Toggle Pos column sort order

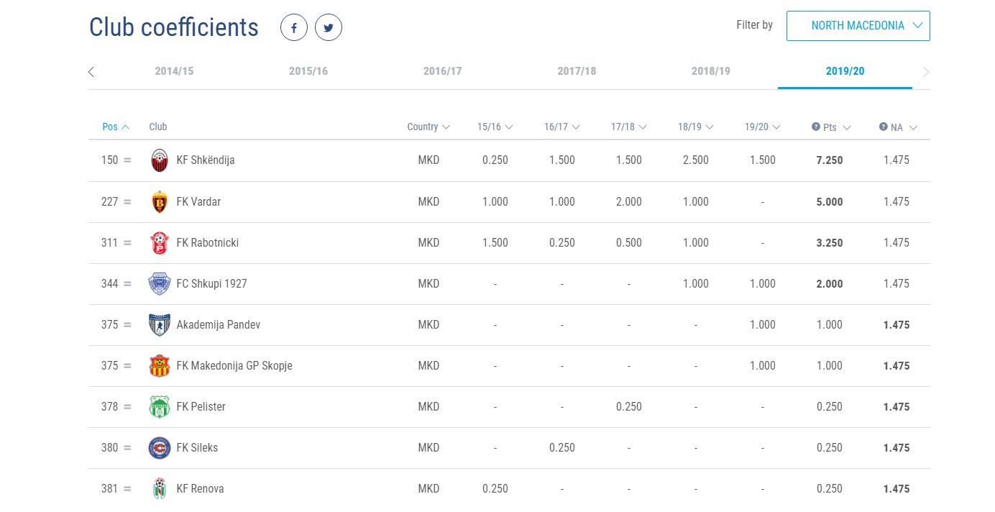115,127
